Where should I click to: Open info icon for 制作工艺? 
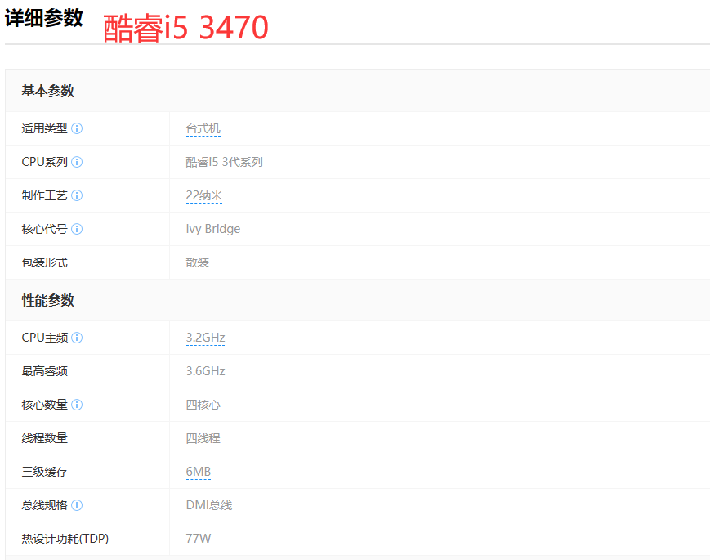point(77,195)
